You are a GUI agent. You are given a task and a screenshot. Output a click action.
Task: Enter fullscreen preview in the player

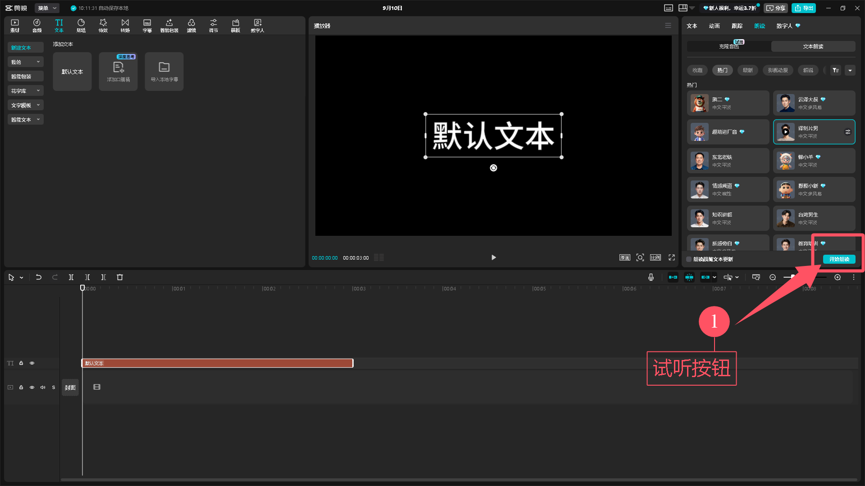671,257
